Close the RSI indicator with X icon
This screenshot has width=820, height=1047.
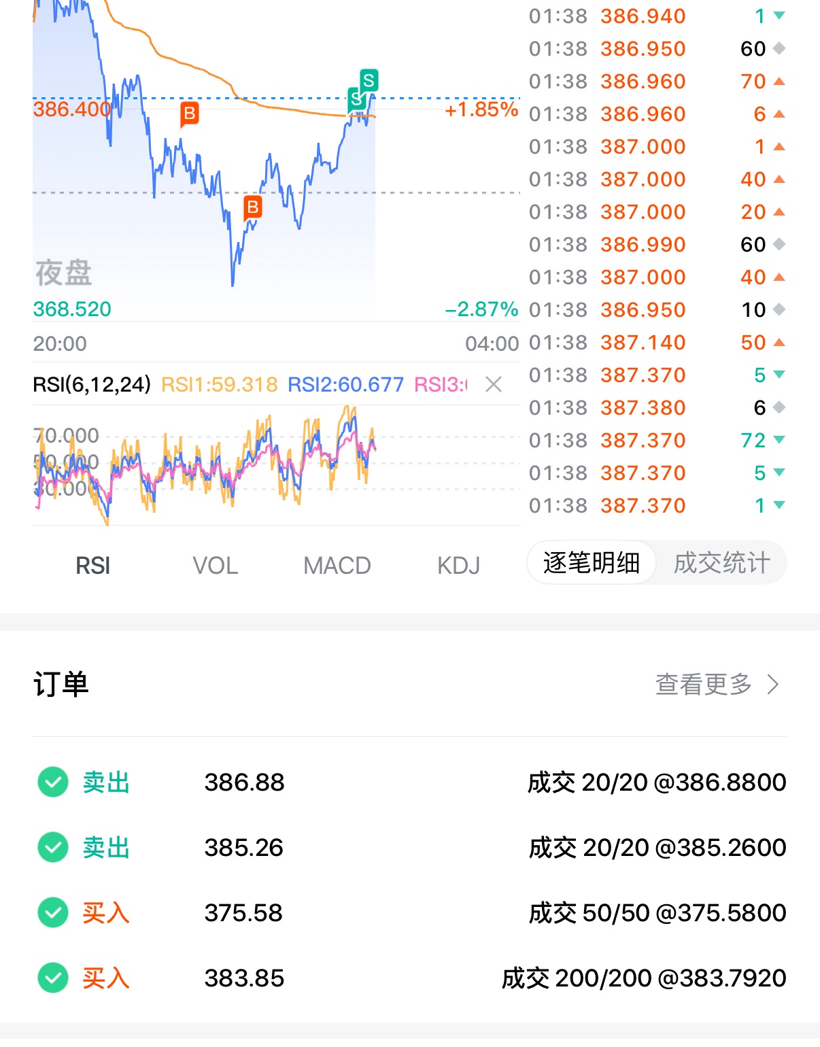(x=494, y=385)
